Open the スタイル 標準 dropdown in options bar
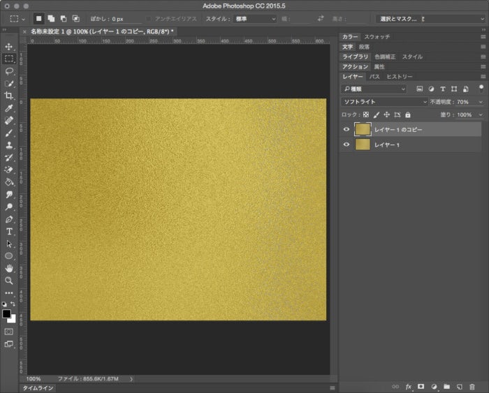 click(254, 19)
